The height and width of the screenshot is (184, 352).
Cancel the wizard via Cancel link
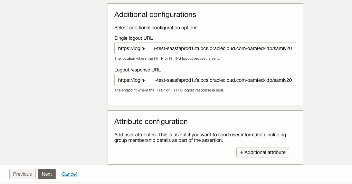point(69,174)
